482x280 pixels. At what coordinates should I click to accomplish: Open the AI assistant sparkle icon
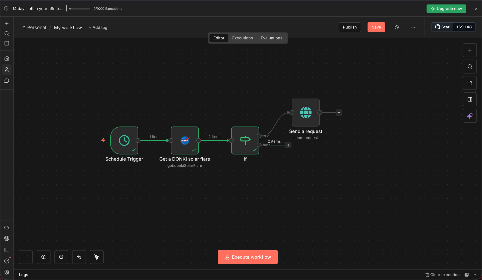tap(470, 116)
